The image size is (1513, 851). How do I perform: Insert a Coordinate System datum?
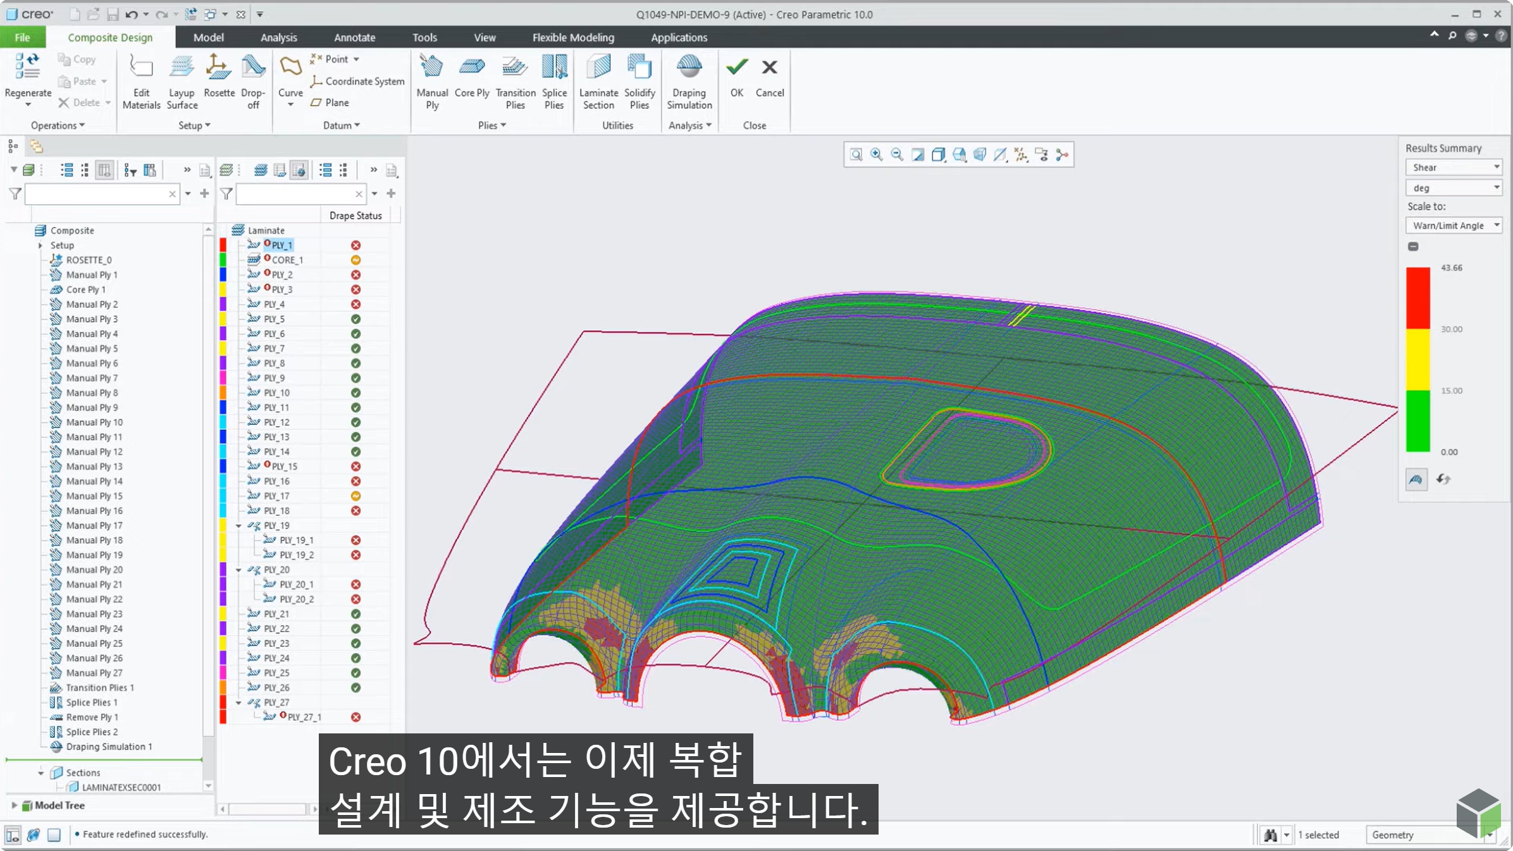(x=357, y=81)
